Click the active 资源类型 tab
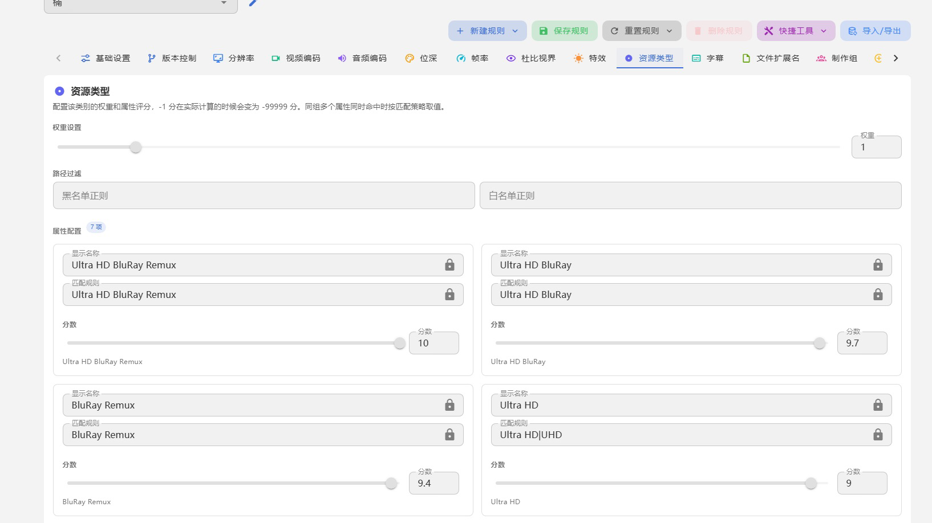The image size is (932, 523). [x=650, y=58]
